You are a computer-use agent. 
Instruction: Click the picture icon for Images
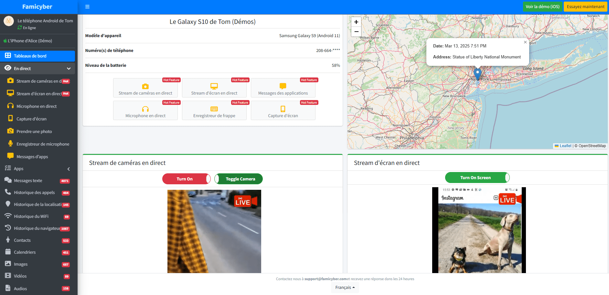8,264
